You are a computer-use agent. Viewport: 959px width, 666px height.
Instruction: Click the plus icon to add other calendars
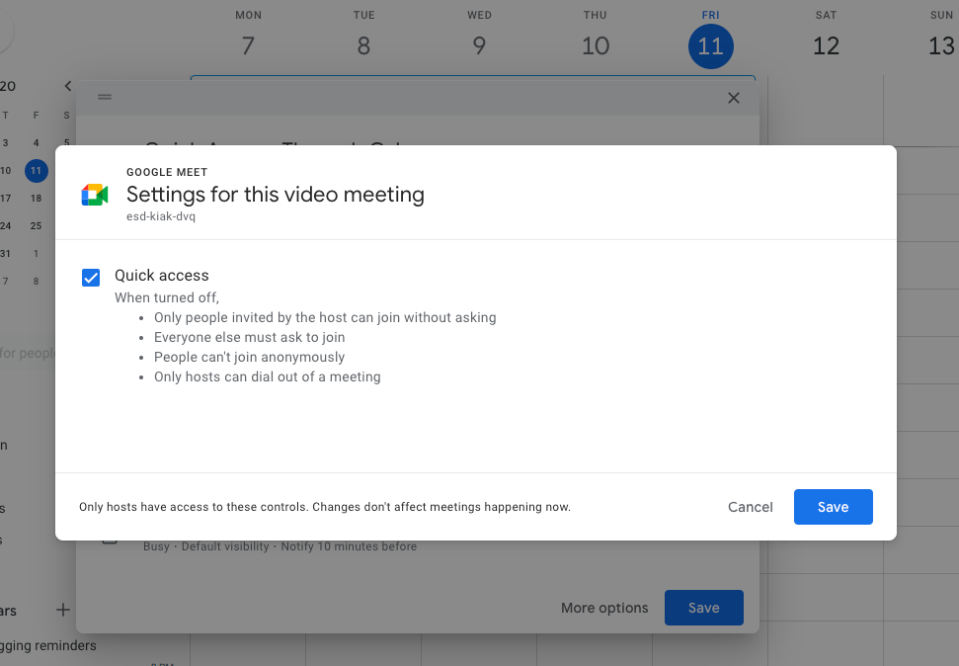tap(63, 610)
